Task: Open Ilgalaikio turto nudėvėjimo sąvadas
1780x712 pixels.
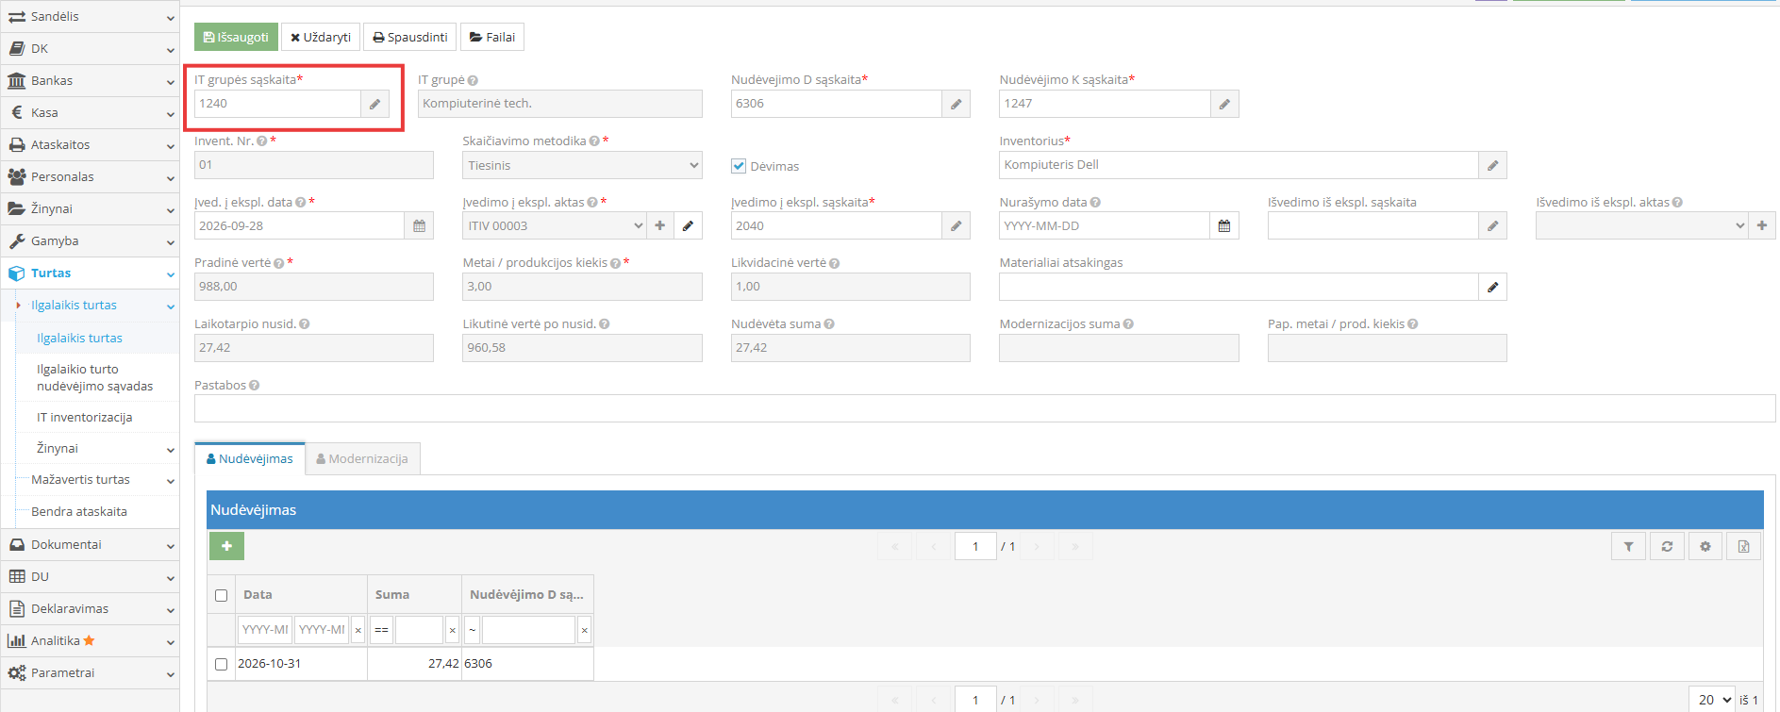Action: point(94,377)
